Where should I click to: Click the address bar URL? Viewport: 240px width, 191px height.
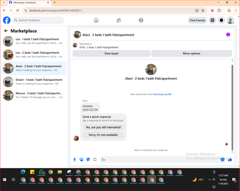click(56, 11)
